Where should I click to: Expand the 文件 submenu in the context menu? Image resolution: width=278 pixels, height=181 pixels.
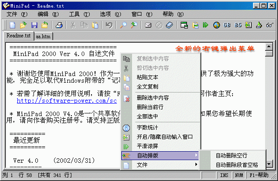(x=161, y=165)
